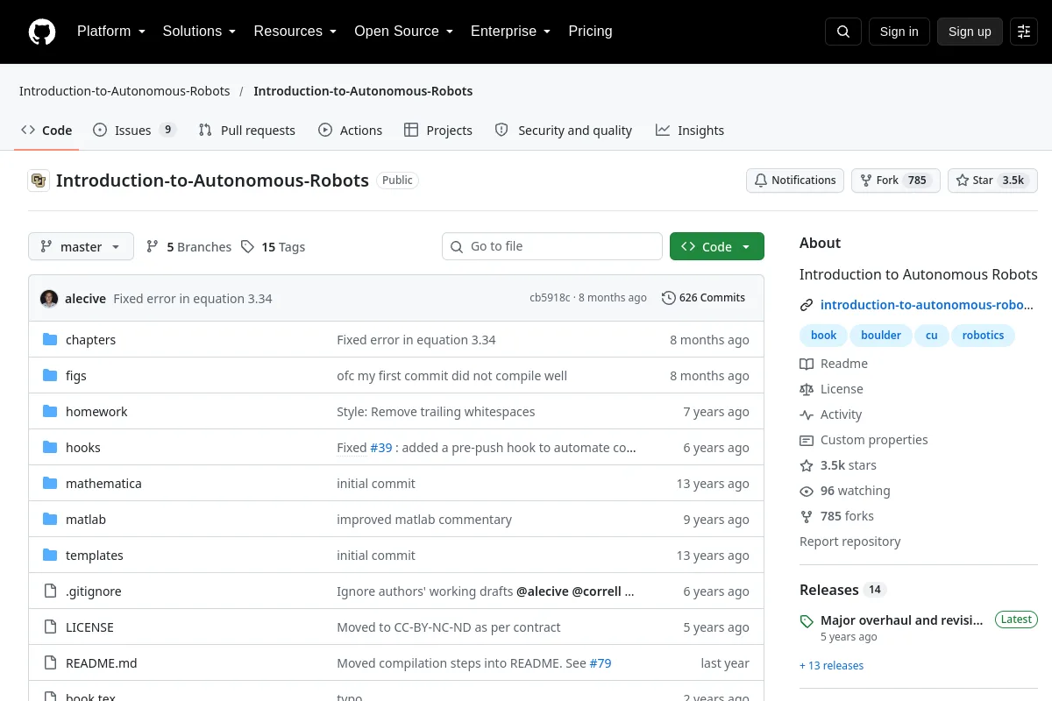Click the link icon beside website URL
This screenshot has width=1052, height=701.
click(x=807, y=305)
